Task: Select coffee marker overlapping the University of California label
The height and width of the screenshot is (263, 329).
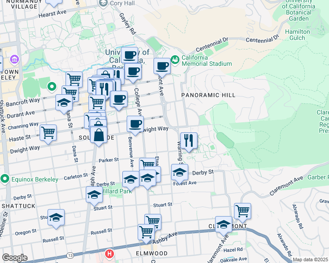Action: point(129,56)
